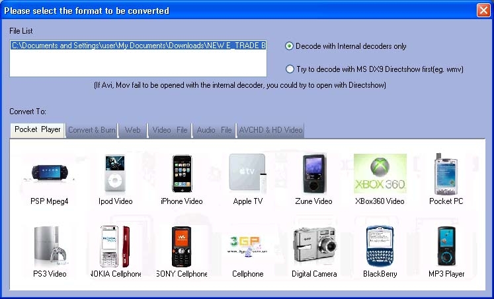Screen dimensions: 494x299
Task: Switch to the Web tab
Action: [x=133, y=130]
